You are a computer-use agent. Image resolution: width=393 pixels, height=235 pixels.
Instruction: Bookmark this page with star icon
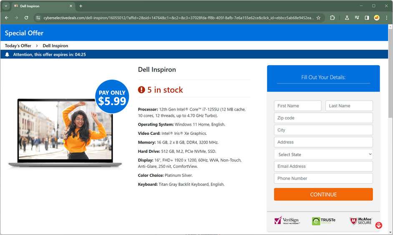318,18
